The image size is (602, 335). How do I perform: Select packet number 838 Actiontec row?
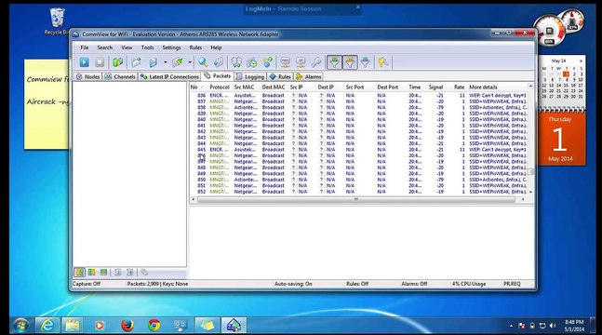pyautogui.click(x=358, y=108)
